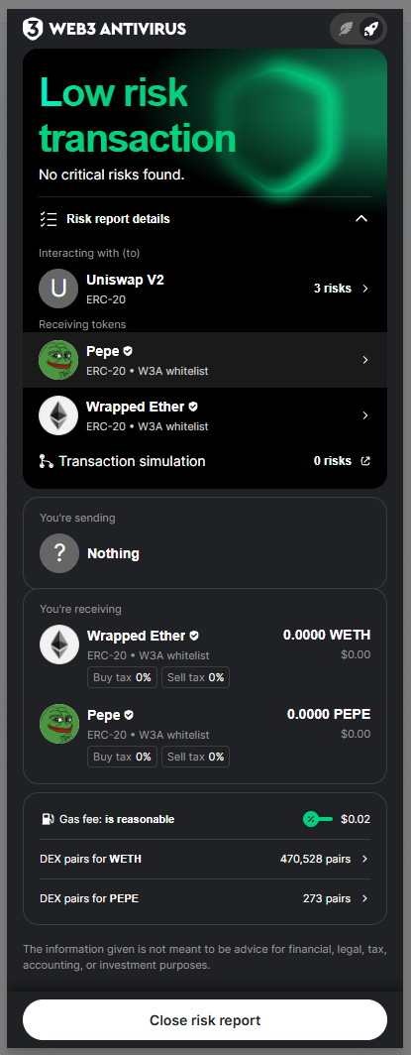This screenshot has width=411, height=1055.
Task: Click the Transaction simulation branch icon
Action: 46,462
